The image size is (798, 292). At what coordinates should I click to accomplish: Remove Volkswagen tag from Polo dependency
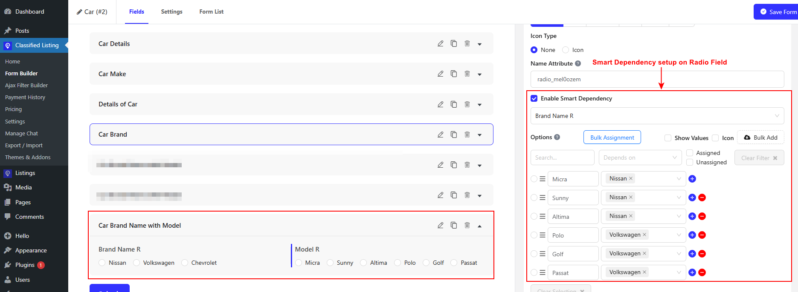pos(644,235)
